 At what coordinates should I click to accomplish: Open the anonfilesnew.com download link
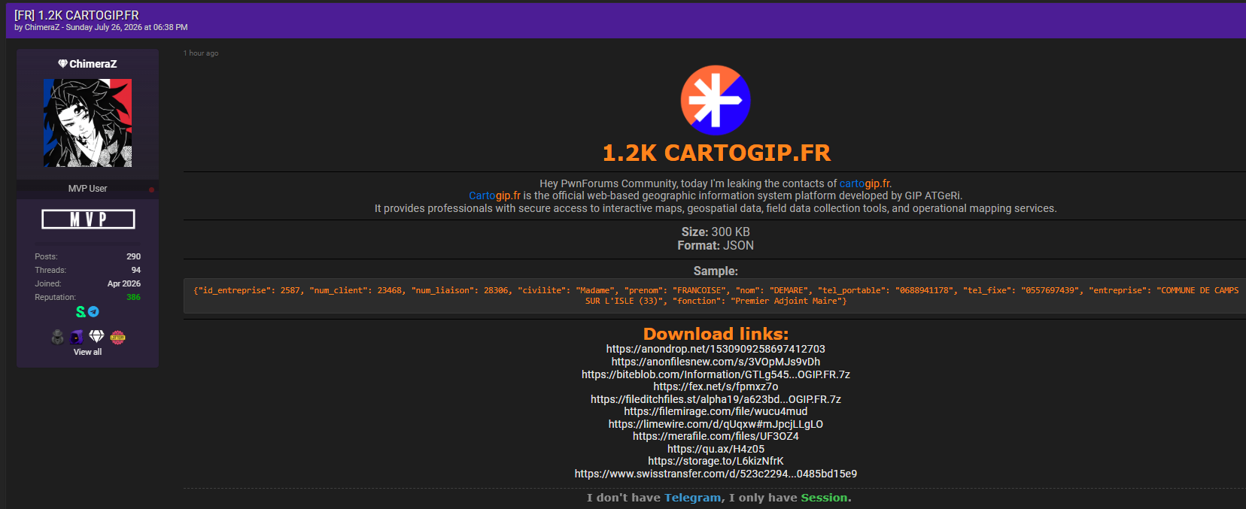coord(716,362)
